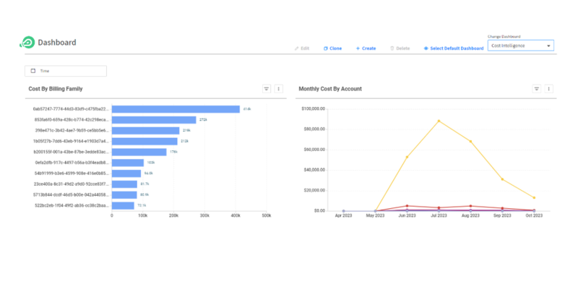The height and width of the screenshot is (292, 578).
Task: Click the top bar labeled 0ab57247
Action: (x=176, y=109)
